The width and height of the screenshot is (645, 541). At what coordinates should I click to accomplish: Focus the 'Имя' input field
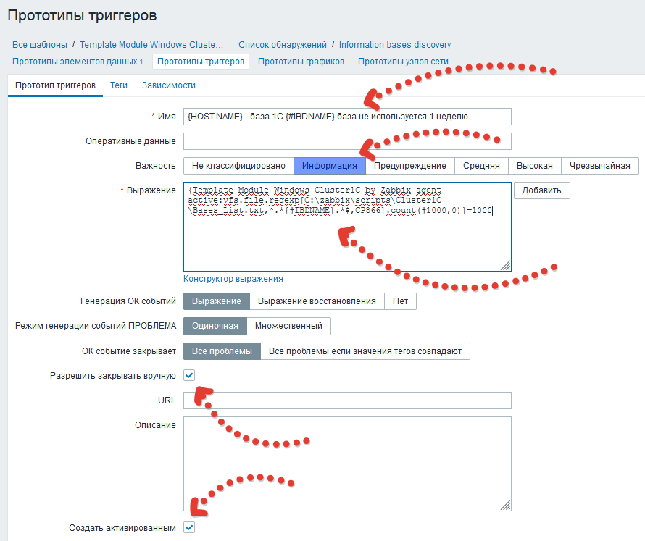[x=347, y=117]
